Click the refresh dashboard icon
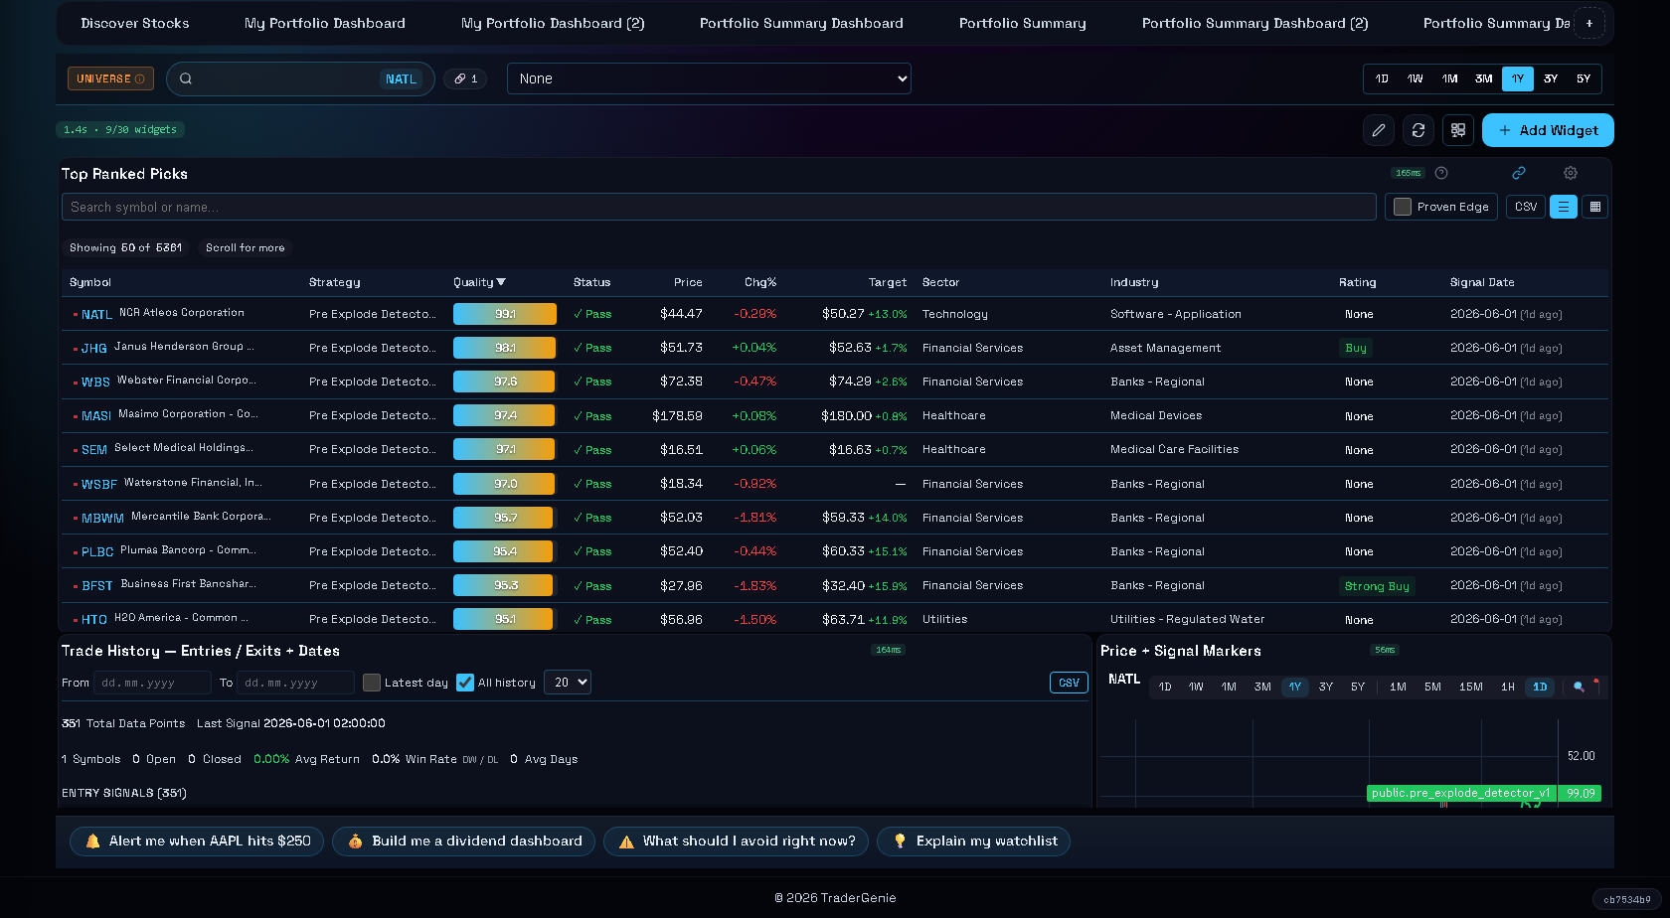1670x918 pixels. point(1419,130)
